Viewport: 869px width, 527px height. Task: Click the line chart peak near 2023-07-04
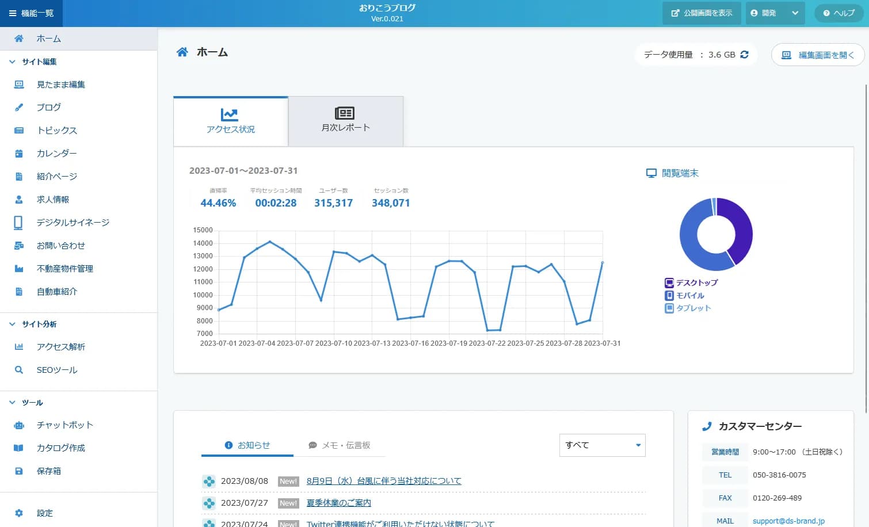[x=270, y=242]
